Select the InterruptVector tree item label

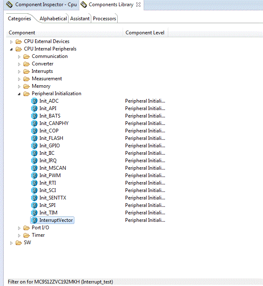[56, 220]
